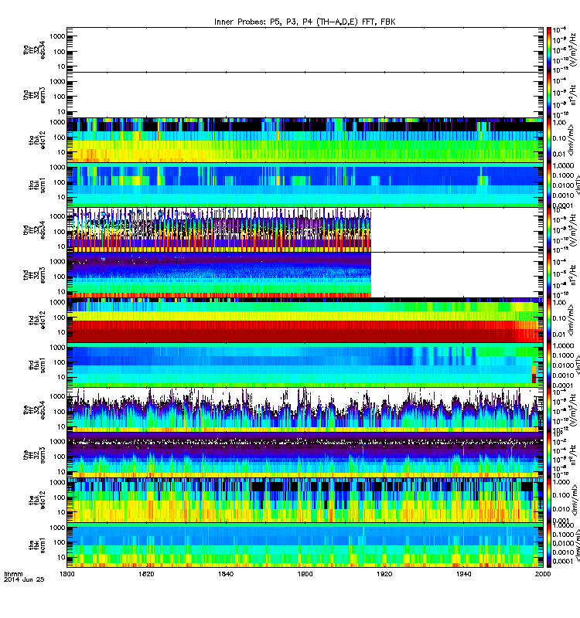Viewport: 580px width, 618px height.
Task: Click the color bar beside the the fff edc34 panel
Action: [548, 410]
